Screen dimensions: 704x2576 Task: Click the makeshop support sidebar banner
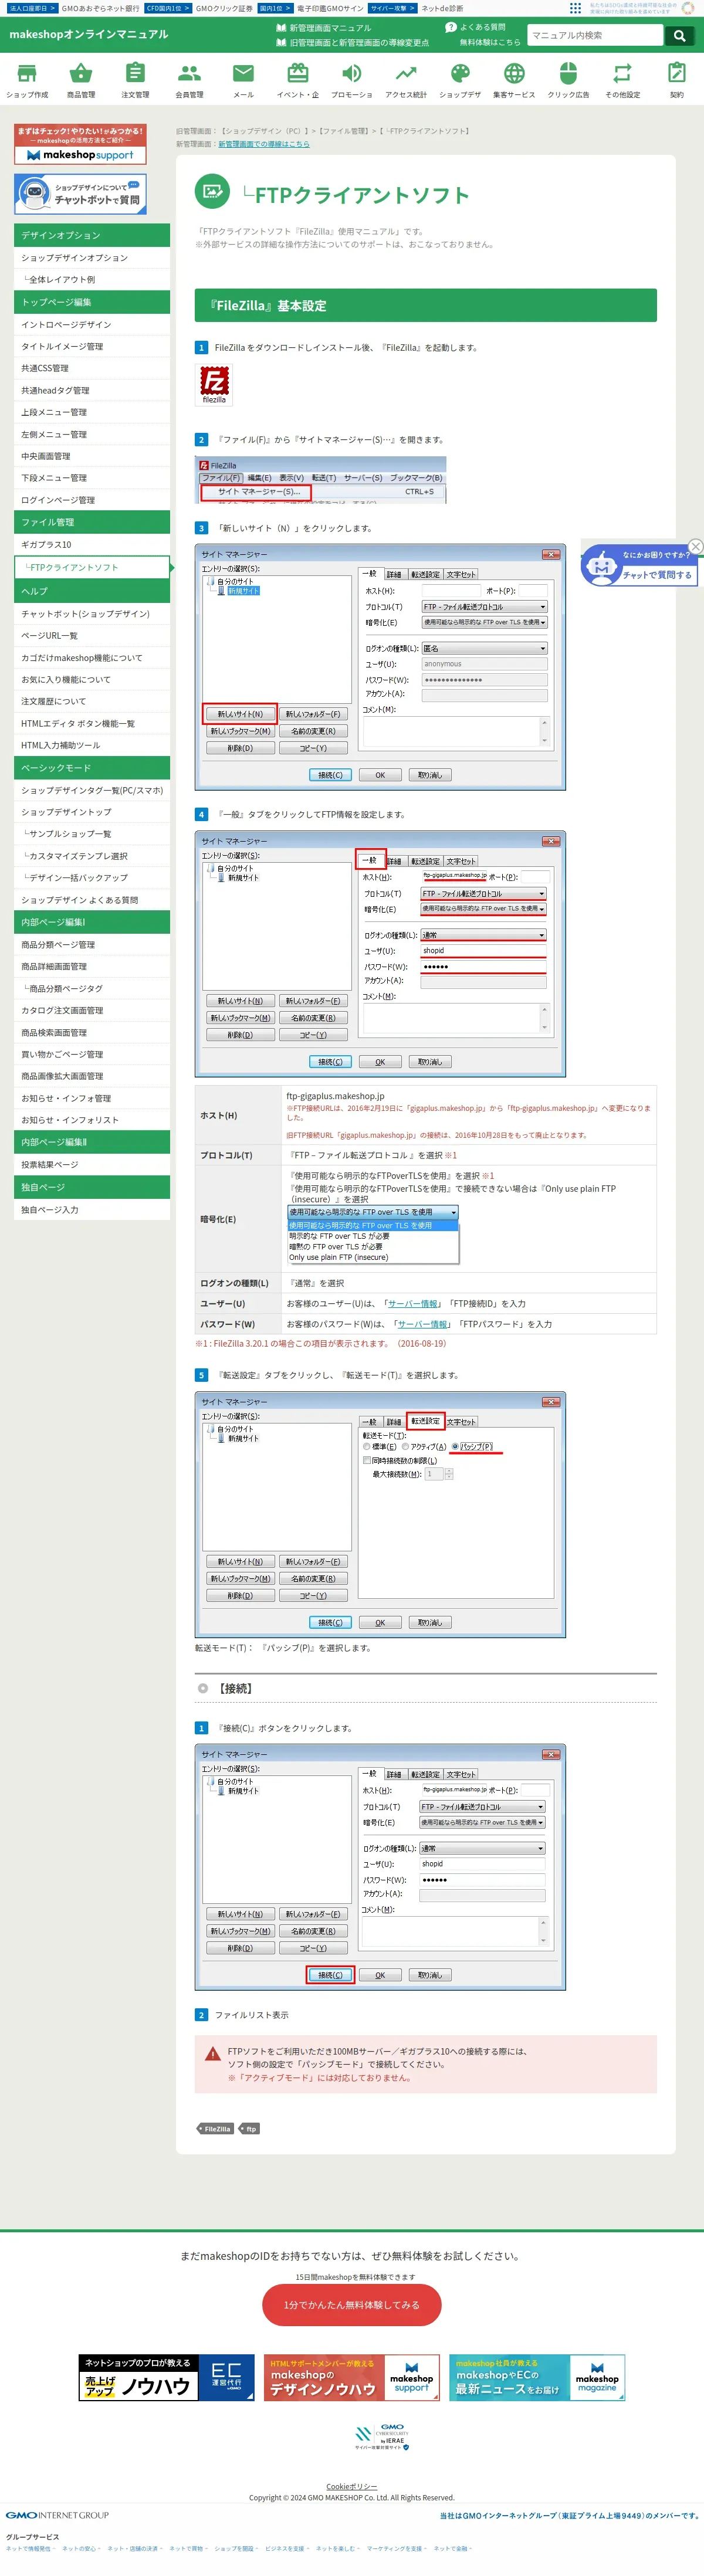coord(80,144)
